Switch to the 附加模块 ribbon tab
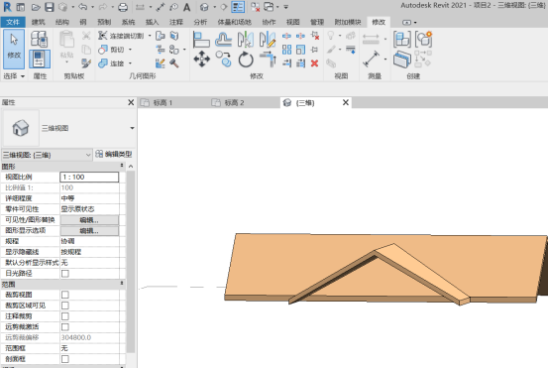548x368 pixels. click(x=348, y=22)
